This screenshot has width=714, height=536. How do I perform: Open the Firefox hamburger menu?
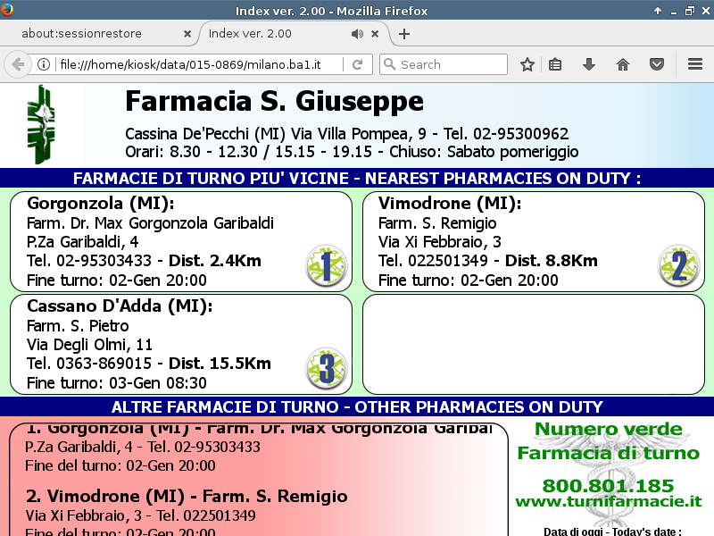coord(695,64)
